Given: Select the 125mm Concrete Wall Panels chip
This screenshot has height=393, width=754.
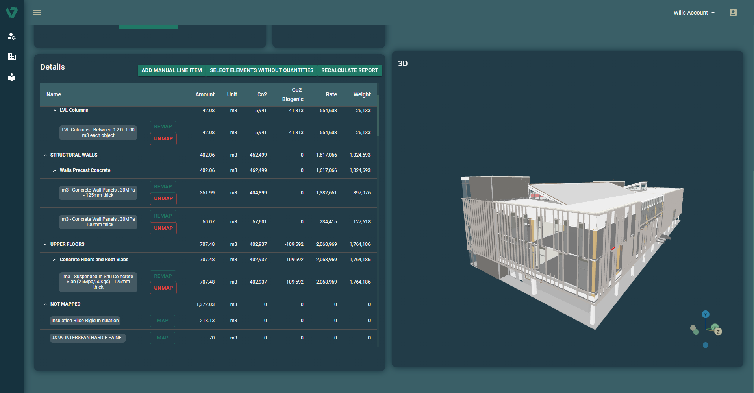Looking at the screenshot, I should point(98,193).
